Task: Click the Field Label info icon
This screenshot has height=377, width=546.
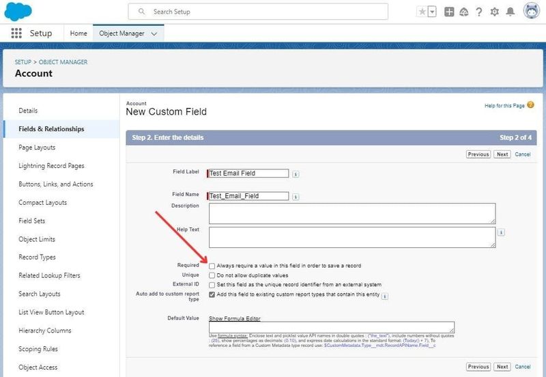Action: [x=296, y=174]
